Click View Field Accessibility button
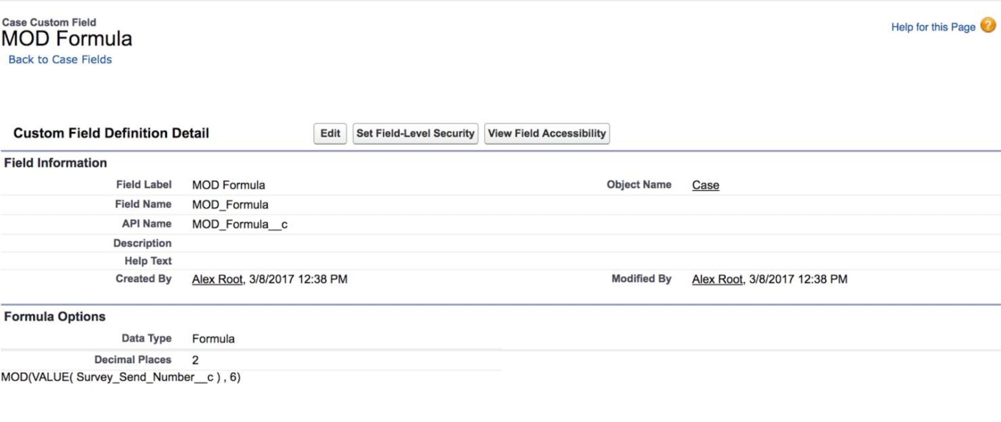 coord(547,133)
